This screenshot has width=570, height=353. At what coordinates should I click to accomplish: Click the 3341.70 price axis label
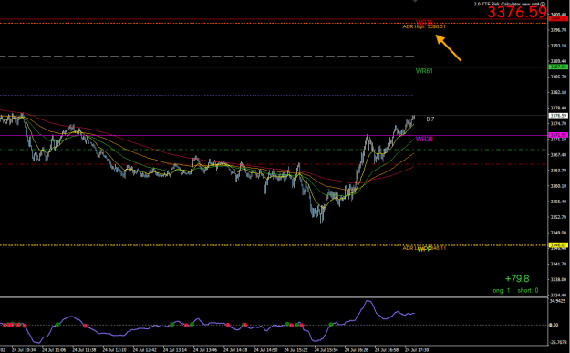click(559, 264)
